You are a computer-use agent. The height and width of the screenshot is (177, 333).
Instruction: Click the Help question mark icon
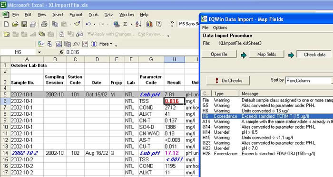click(158, 24)
